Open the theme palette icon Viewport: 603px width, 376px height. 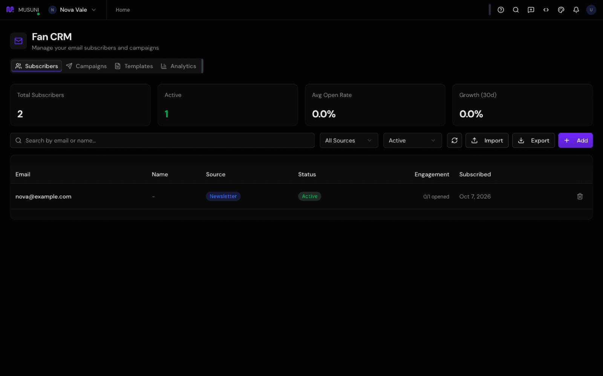point(561,10)
